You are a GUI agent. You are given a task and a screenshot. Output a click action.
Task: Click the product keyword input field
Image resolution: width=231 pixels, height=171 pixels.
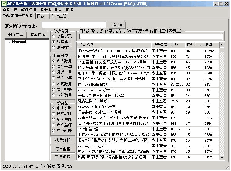click(x=150, y=37)
